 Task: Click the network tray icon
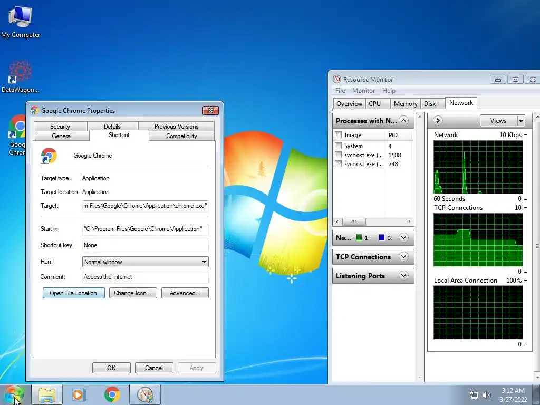click(x=474, y=395)
